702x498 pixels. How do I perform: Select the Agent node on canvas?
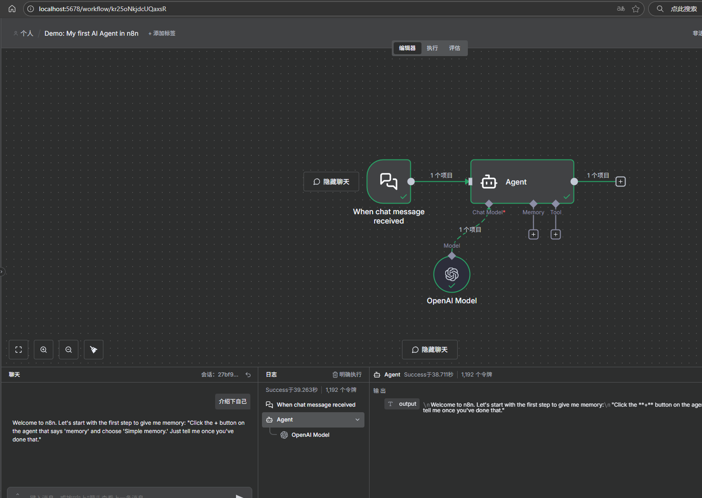(x=522, y=182)
